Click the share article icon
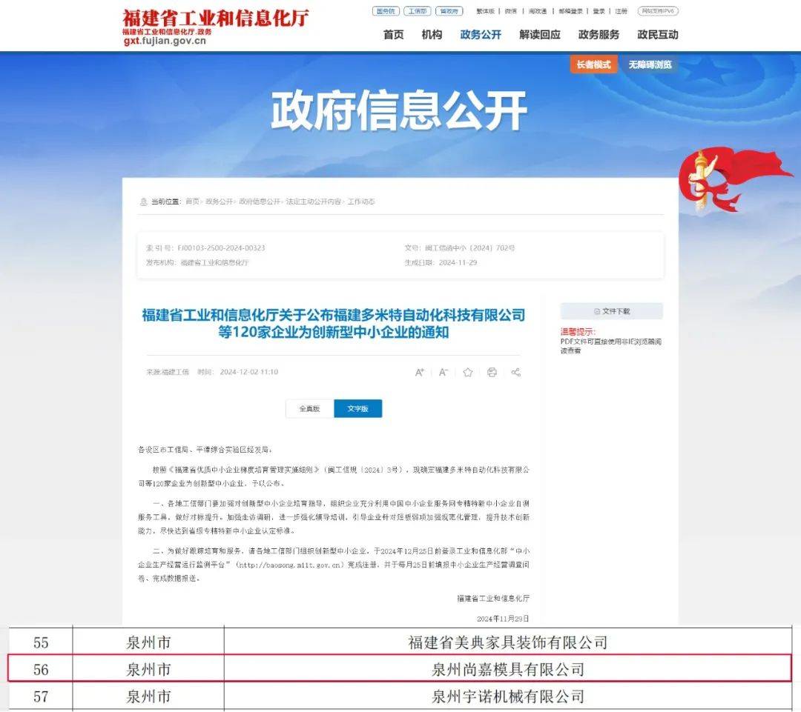Image resolution: width=801 pixels, height=712 pixels. point(516,372)
